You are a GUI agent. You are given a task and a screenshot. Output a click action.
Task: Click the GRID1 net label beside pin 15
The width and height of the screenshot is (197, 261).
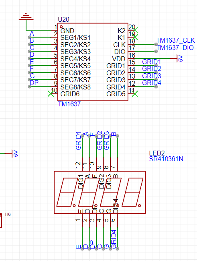[151, 62]
